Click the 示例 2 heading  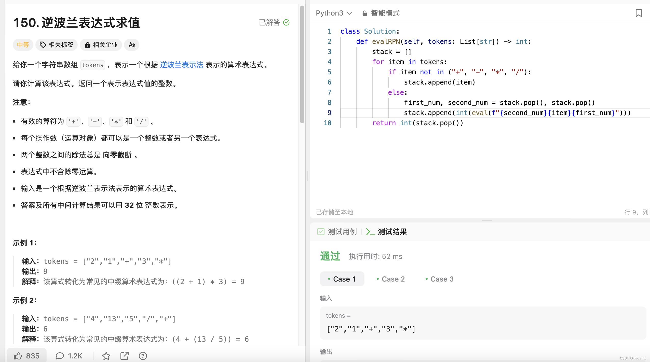25,300
